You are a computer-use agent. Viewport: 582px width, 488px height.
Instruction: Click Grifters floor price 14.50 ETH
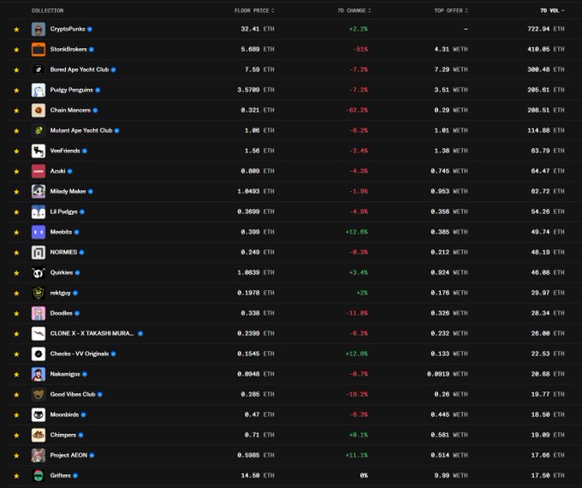pyautogui.click(x=258, y=476)
